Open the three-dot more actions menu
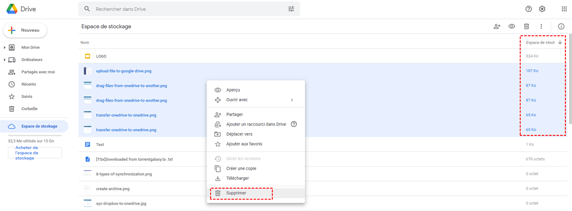 [x=541, y=26]
